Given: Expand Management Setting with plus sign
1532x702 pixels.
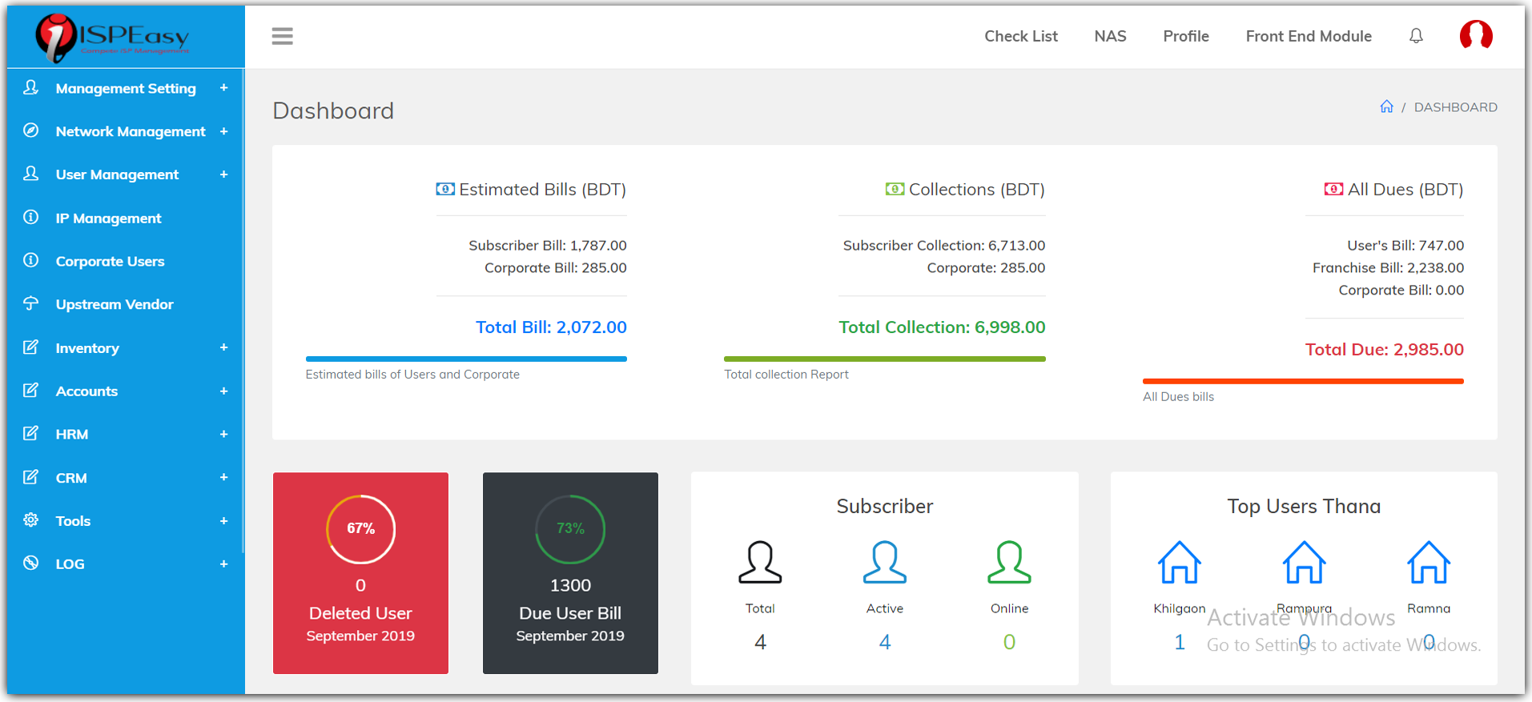Looking at the screenshot, I should [x=224, y=88].
